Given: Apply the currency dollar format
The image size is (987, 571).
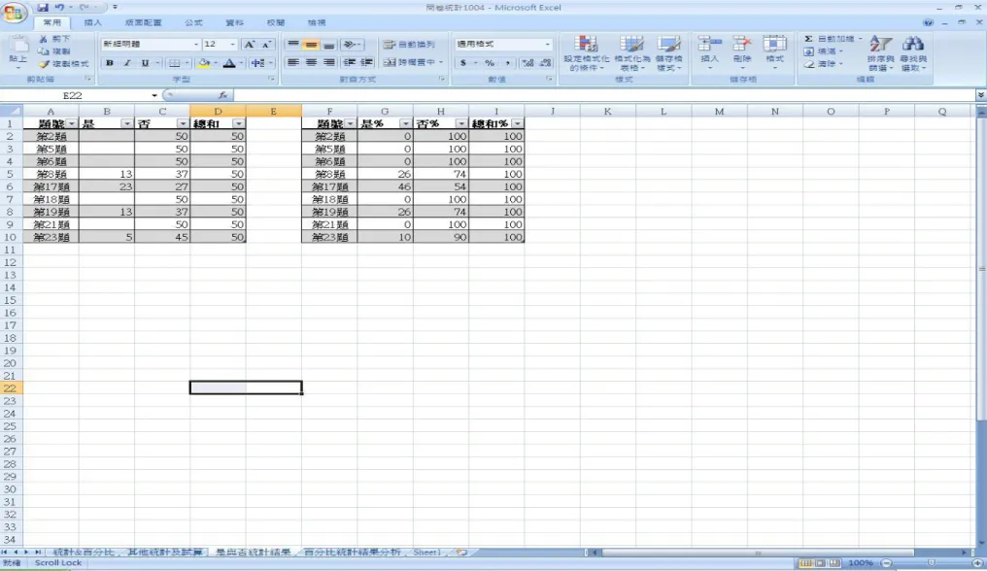Looking at the screenshot, I should [x=463, y=63].
